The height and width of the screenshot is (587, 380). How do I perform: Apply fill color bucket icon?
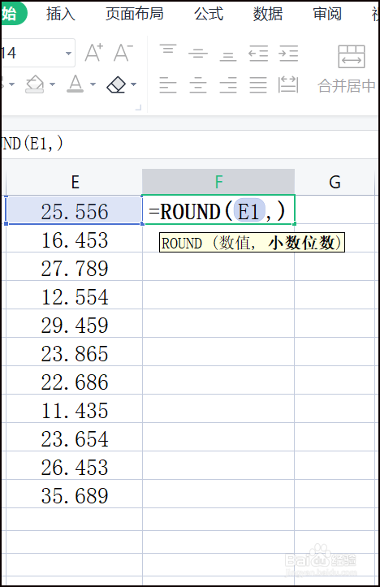coord(34,84)
